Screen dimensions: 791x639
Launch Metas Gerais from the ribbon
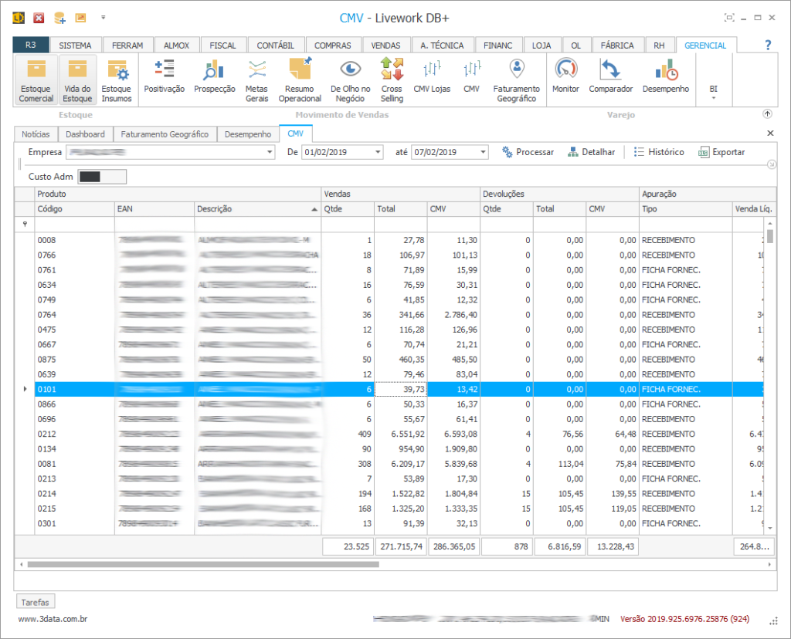[x=256, y=80]
